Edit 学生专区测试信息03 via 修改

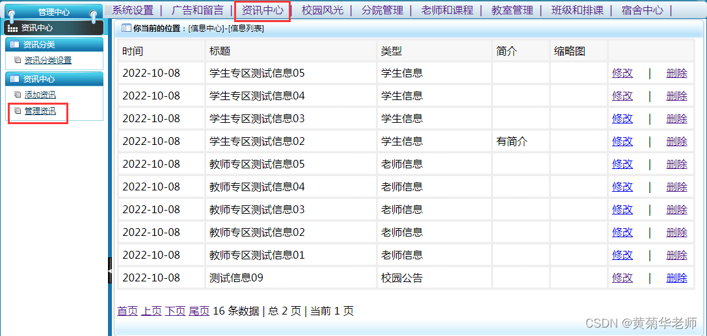coord(622,118)
